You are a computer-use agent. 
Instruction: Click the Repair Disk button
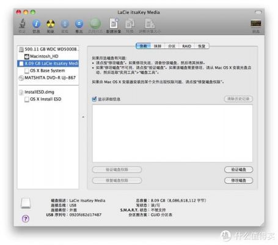pos(238,180)
